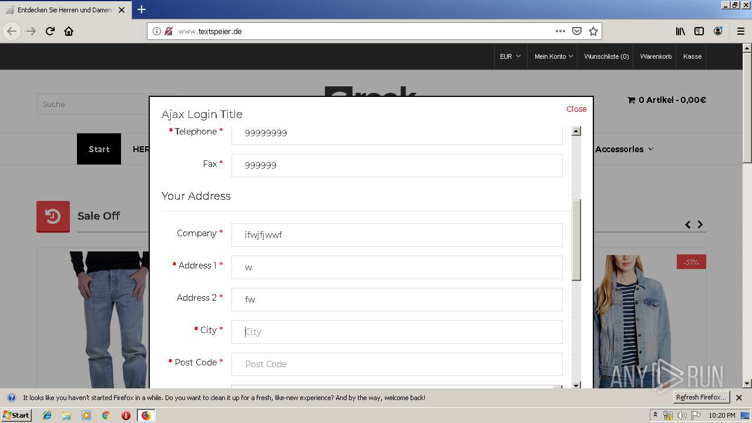
Task: Click the Refresh Firefox button
Action: (701, 398)
